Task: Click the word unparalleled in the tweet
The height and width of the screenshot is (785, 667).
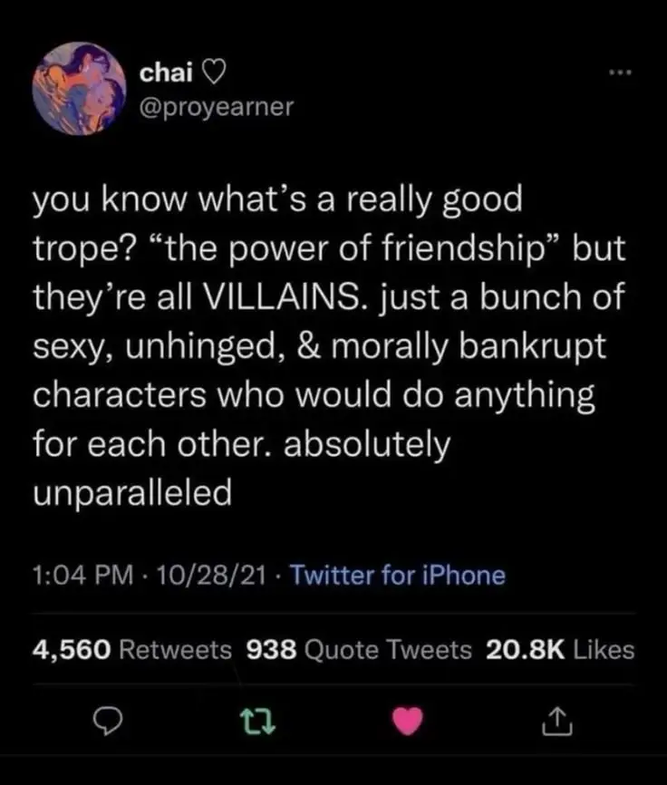Action: click(x=132, y=492)
